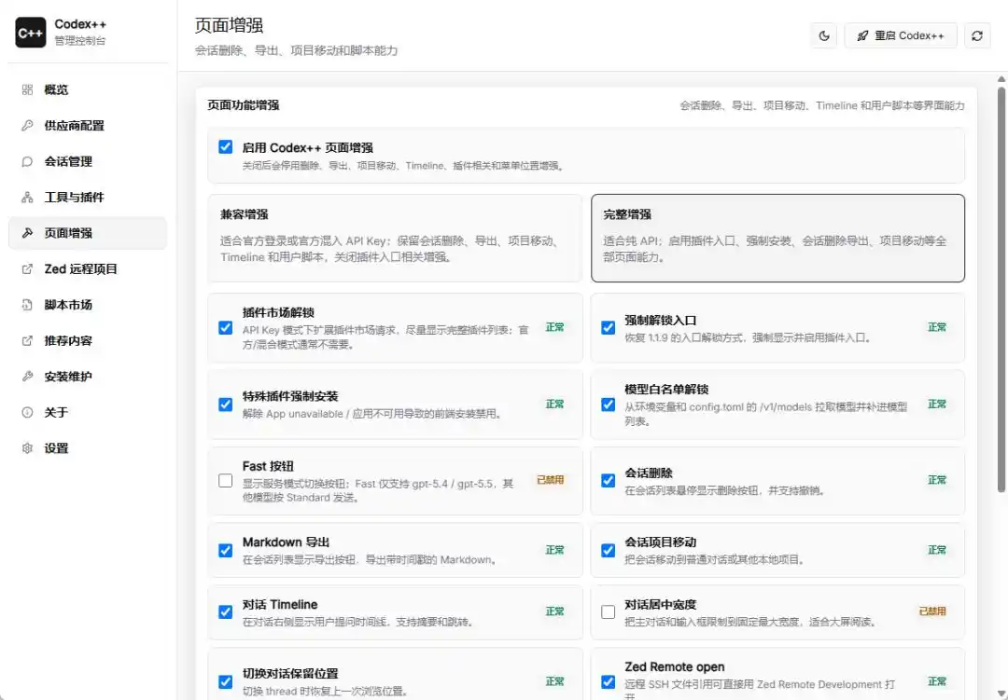Viewport: 1008px width, 700px height.
Task: Click 已禁用 status on 对话居中宽度 row
Action: coord(932,611)
